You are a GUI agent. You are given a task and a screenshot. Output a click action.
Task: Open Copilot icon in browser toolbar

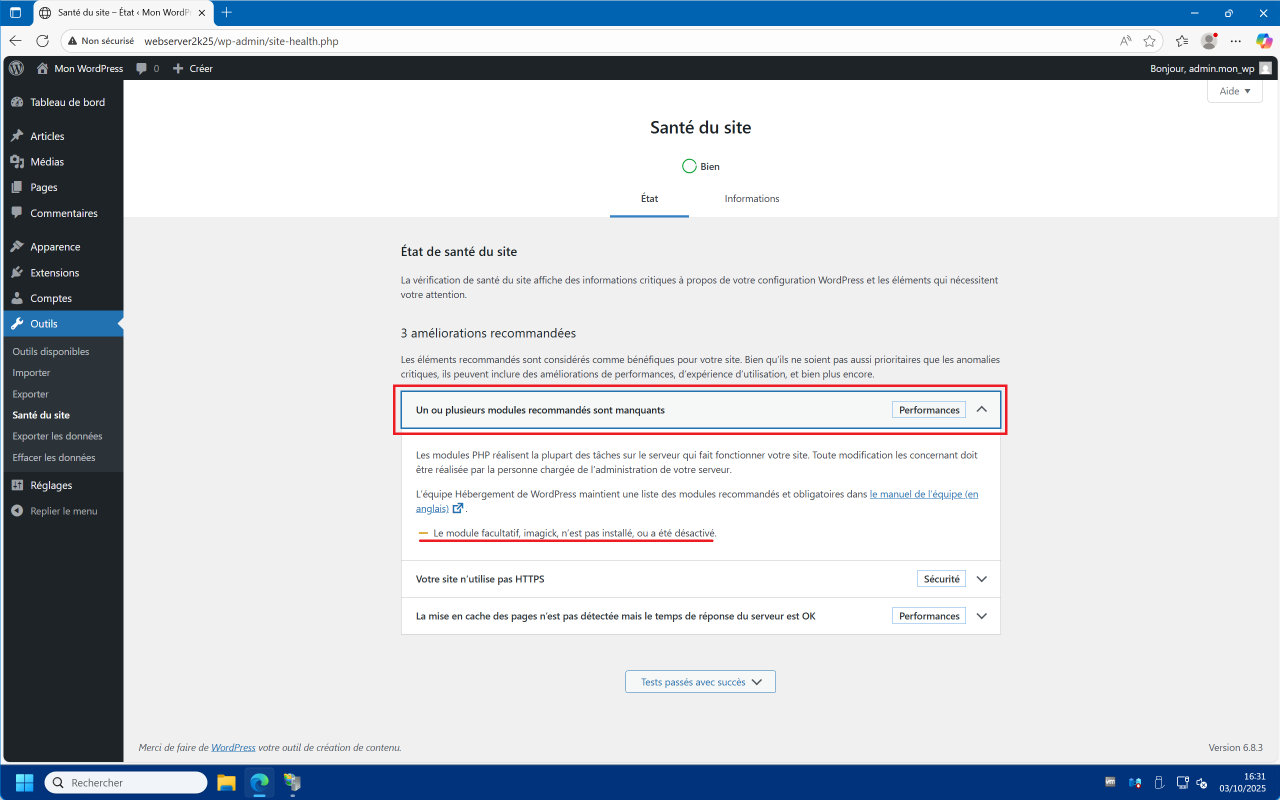(x=1263, y=40)
